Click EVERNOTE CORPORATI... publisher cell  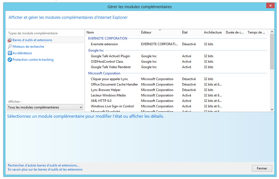[159, 44]
